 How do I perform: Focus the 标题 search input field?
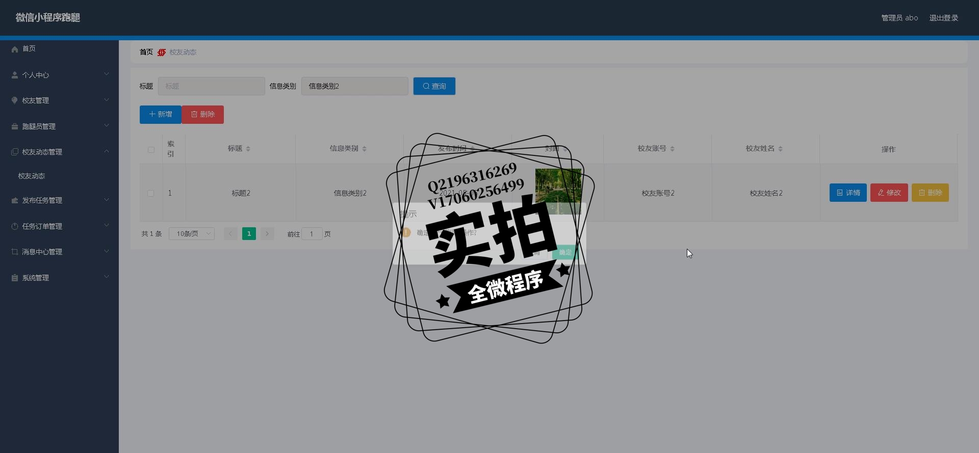(x=212, y=86)
